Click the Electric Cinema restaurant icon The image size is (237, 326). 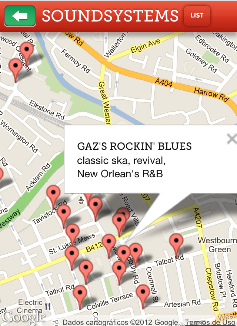(x=47, y=306)
